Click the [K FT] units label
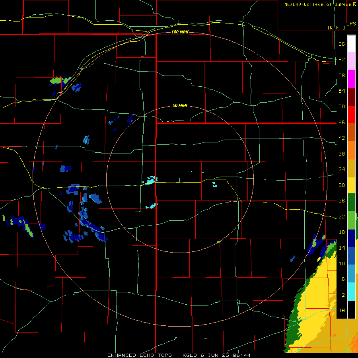This screenshot has width=358, height=358. 336,27
